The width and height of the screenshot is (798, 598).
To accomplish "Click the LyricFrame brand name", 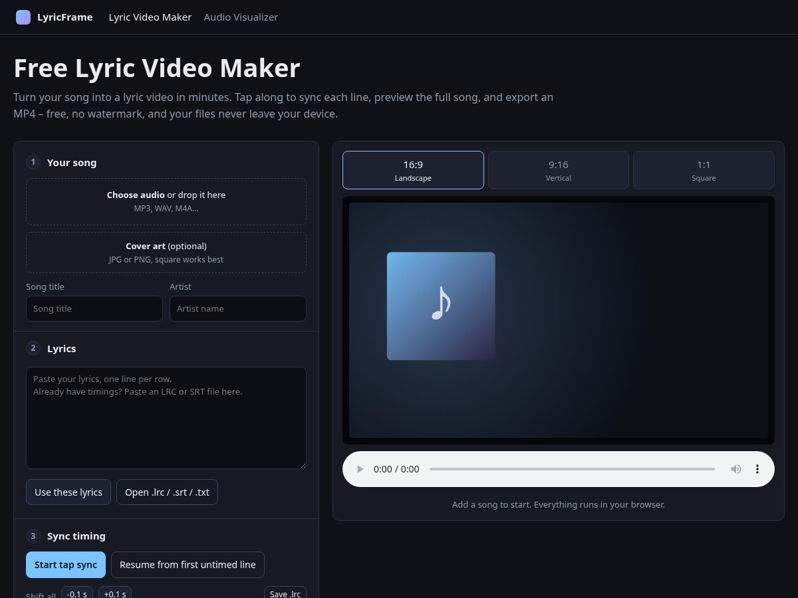I will 65,17.
